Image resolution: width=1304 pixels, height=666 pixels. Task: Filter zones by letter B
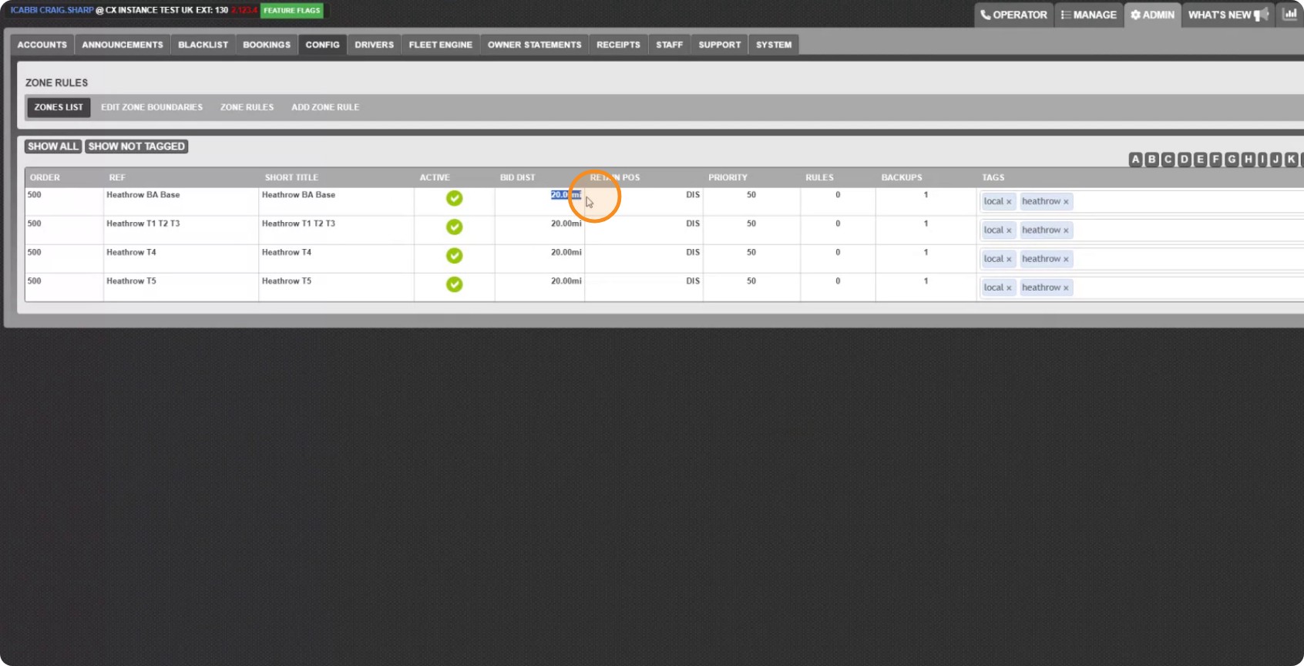[1152, 160]
